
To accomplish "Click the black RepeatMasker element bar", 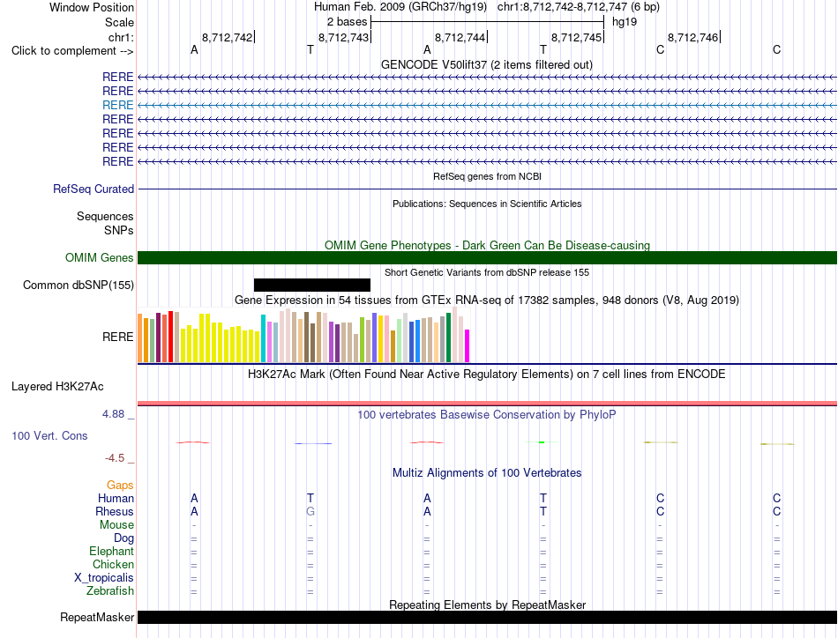I will [x=487, y=617].
